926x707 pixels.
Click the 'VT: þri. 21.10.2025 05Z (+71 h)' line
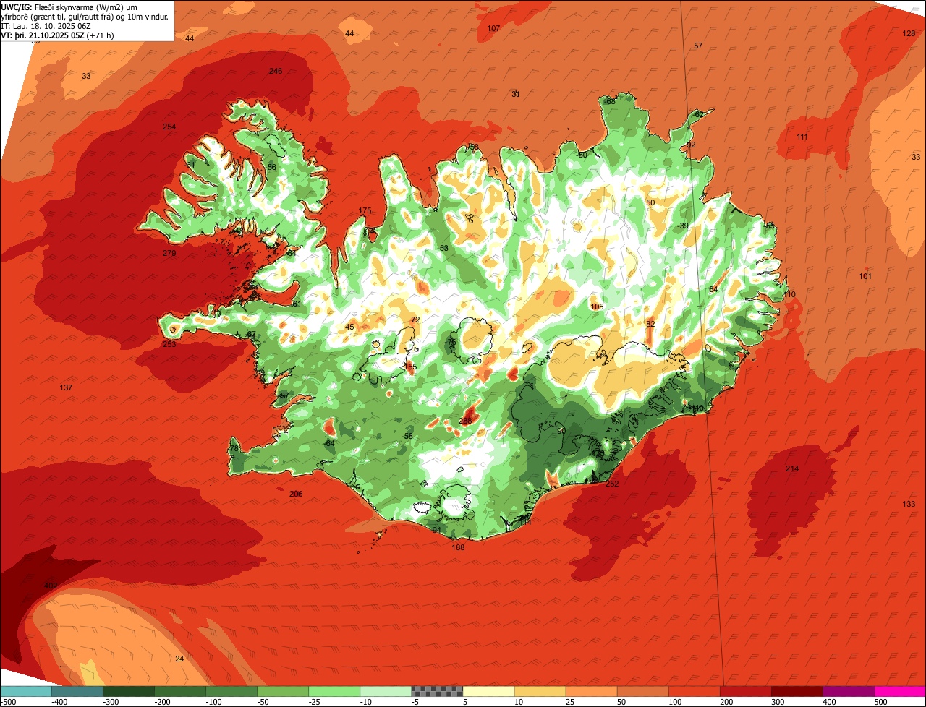tap(58, 35)
